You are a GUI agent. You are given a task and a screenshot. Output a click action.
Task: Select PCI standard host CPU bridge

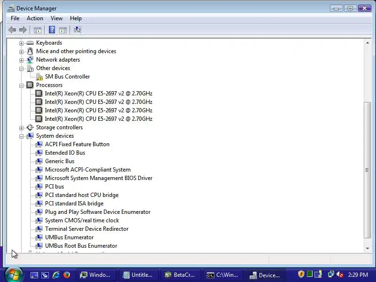point(82,195)
